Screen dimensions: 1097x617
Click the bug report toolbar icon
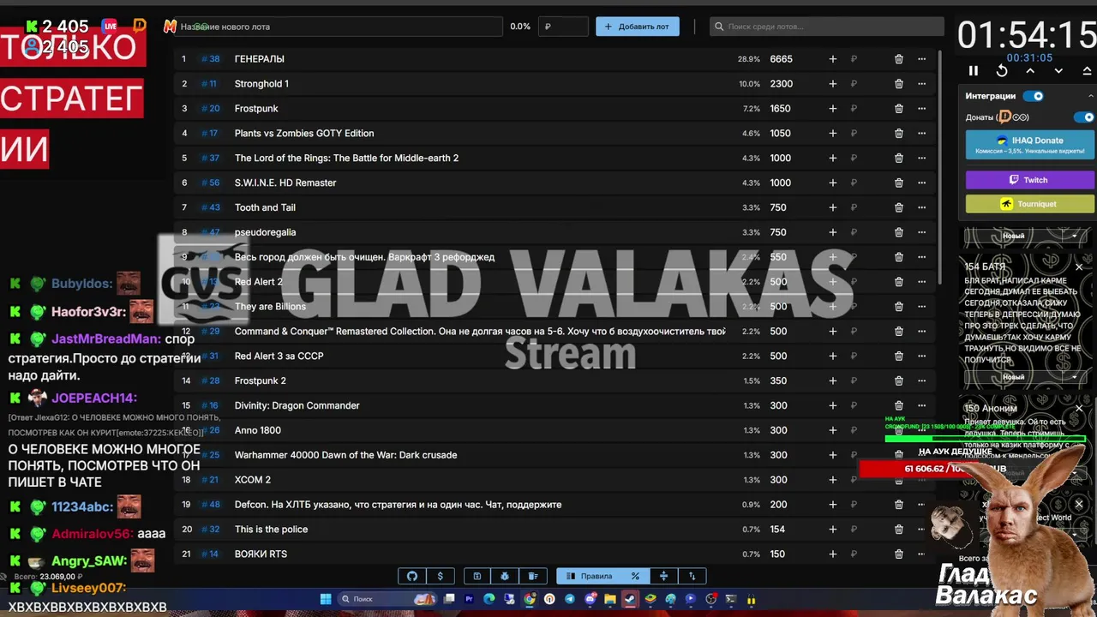click(505, 576)
